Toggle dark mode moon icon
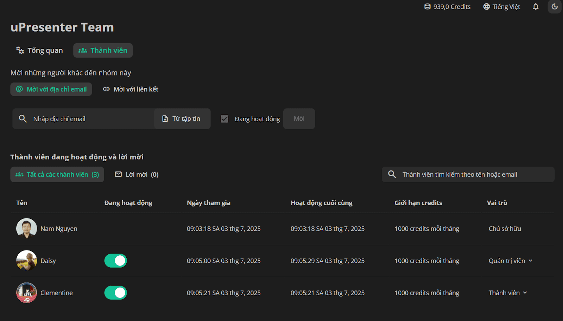 555,7
